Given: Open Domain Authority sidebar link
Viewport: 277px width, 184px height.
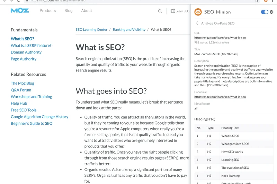Looking at the screenshot, I should [x=26, y=52].
